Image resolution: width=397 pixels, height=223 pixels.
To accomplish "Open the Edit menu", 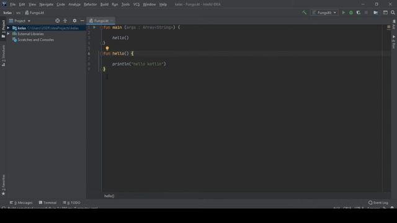I will click(22, 4).
